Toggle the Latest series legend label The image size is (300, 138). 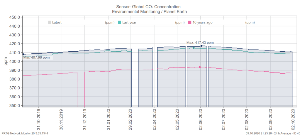point(57,22)
